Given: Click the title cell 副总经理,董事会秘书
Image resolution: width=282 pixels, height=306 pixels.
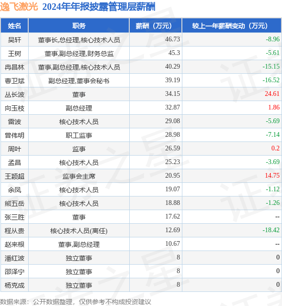Looking at the screenshot, I should click(x=79, y=81).
